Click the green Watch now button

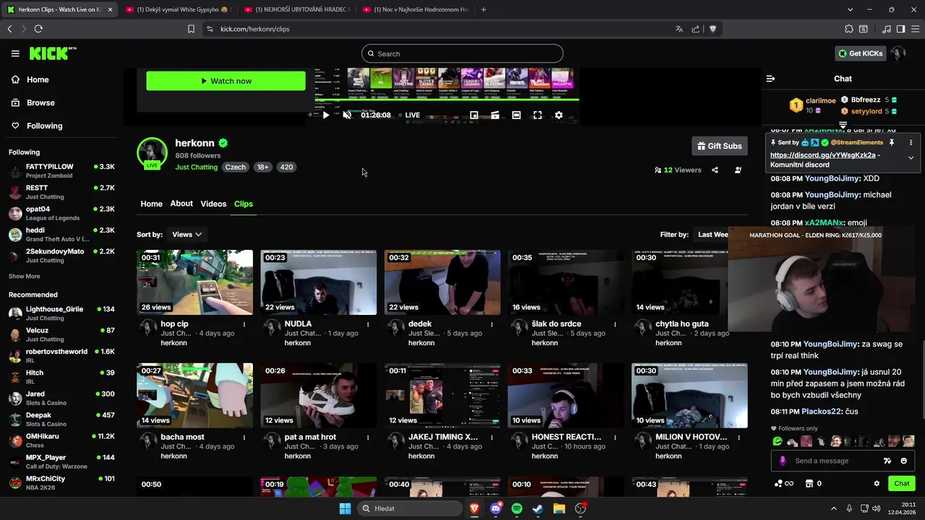(x=226, y=81)
